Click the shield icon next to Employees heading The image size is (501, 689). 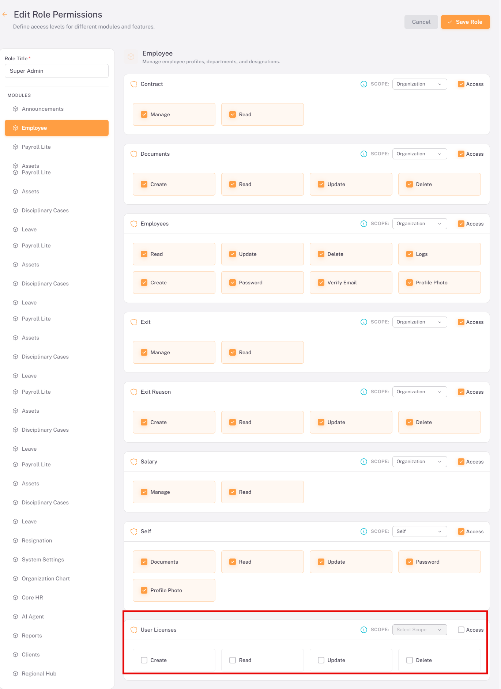(134, 224)
